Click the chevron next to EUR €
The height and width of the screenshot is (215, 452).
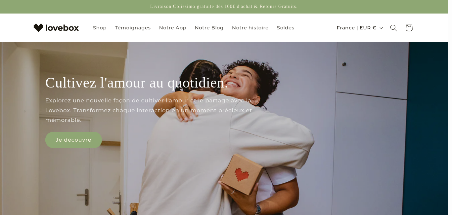[x=381, y=28]
